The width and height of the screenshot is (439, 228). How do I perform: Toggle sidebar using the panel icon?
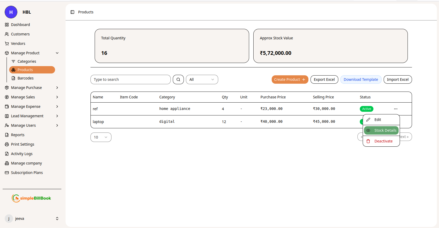(72, 12)
